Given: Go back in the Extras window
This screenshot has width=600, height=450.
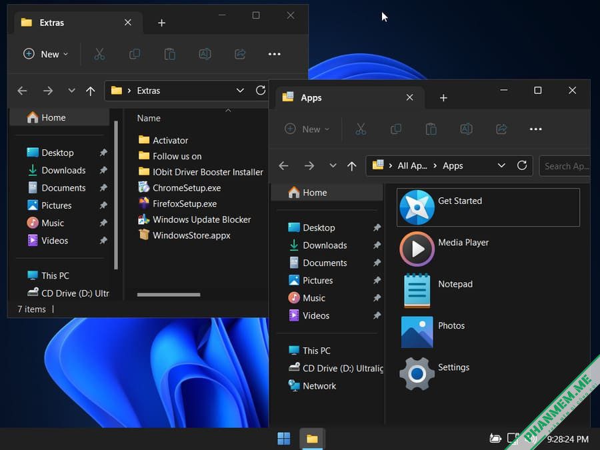Looking at the screenshot, I should coord(22,91).
